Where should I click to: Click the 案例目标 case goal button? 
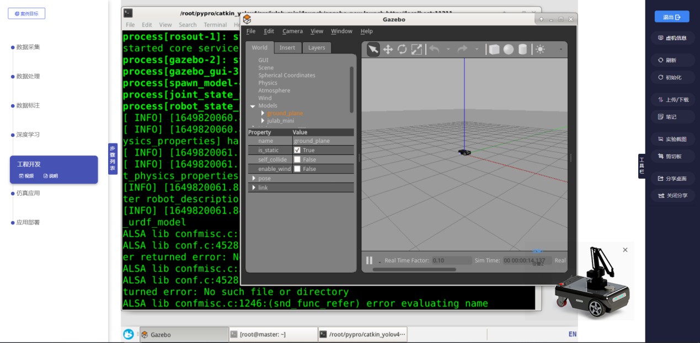[x=26, y=13]
